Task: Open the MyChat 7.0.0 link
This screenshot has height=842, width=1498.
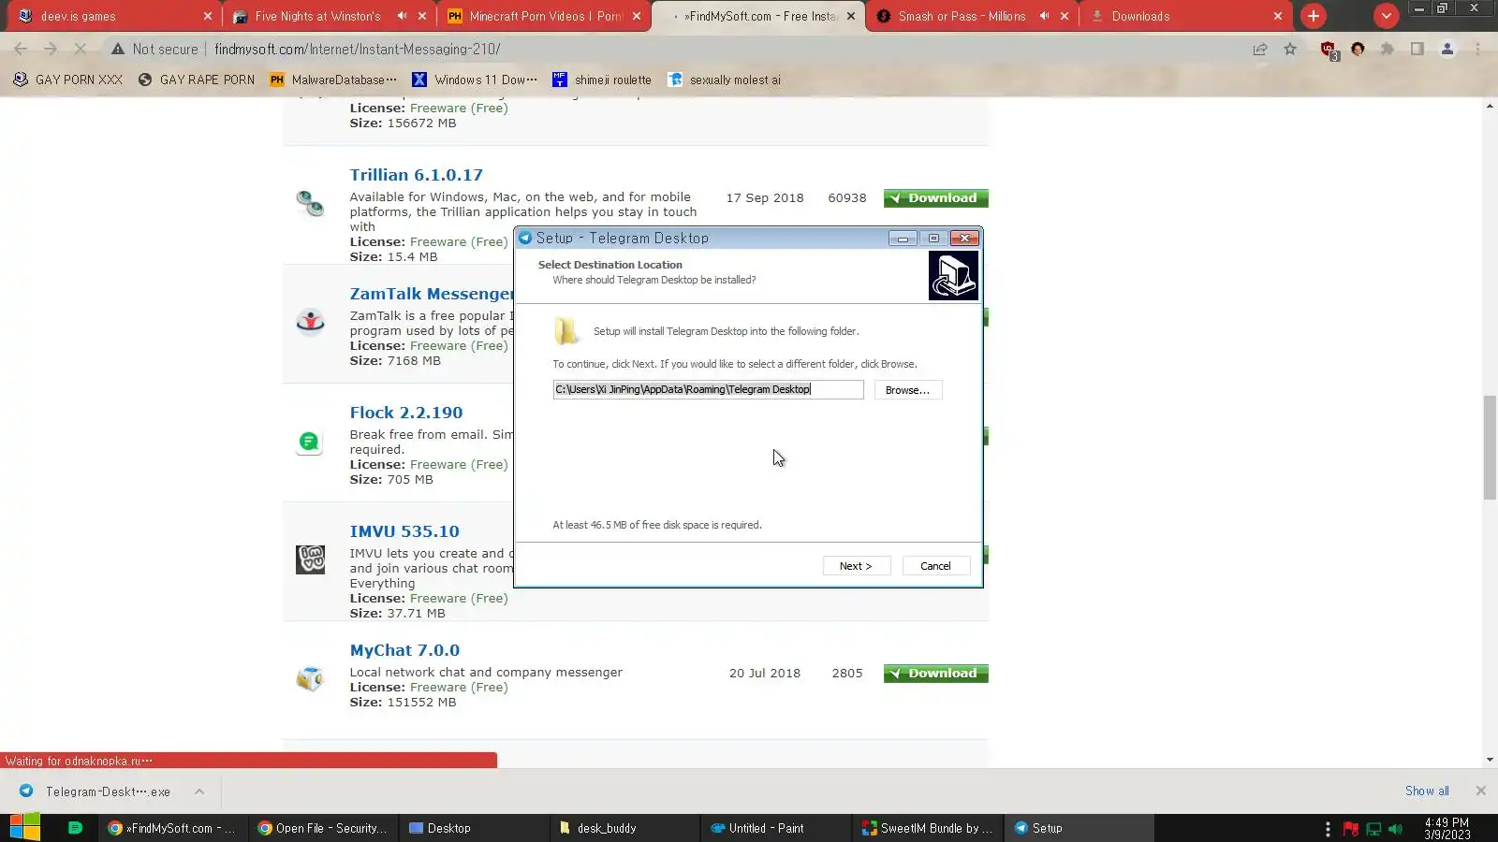Action: click(x=404, y=650)
